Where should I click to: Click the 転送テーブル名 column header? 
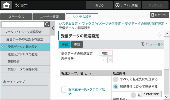pos(86,73)
